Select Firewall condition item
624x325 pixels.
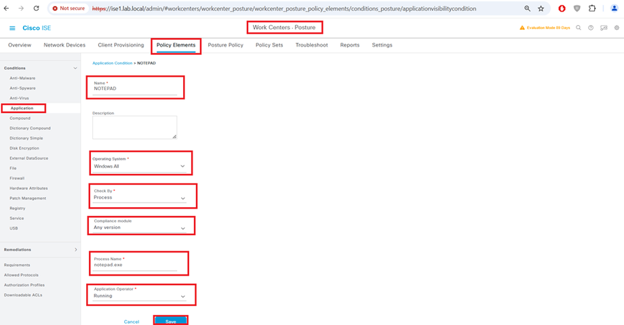point(17,178)
